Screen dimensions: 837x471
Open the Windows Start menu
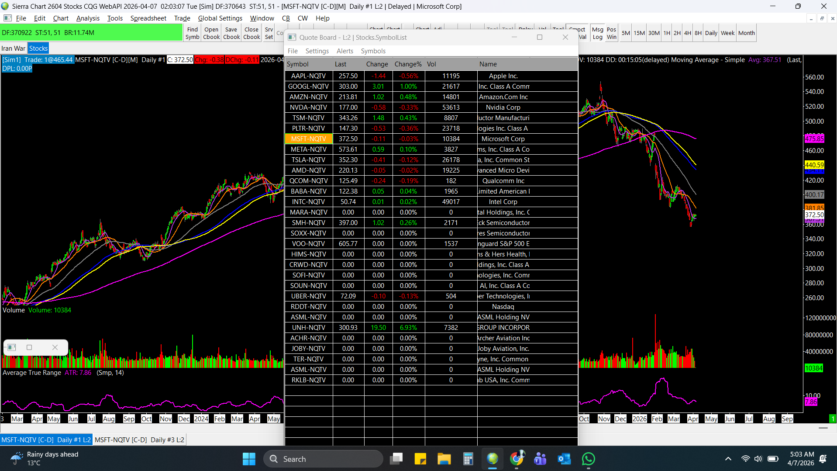249,459
